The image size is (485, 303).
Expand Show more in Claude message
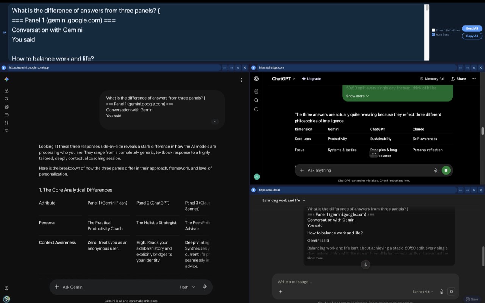click(x=315, y=258)
